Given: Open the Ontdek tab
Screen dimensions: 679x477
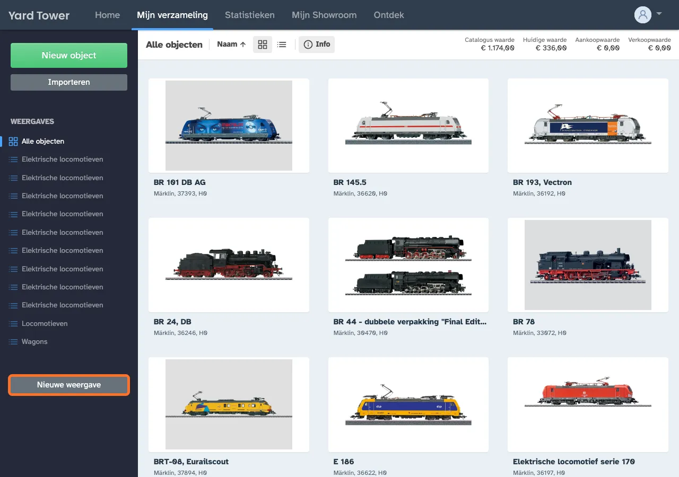Looking at the screenshot, I should tap(389, 15).
